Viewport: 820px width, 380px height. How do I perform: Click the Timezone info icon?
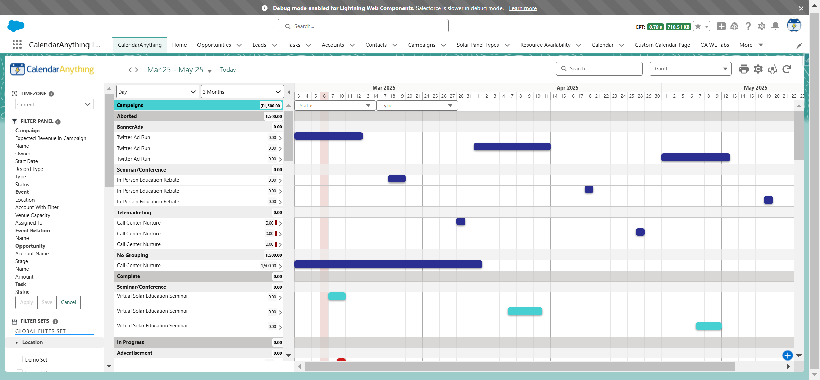(x=51, y=94)
